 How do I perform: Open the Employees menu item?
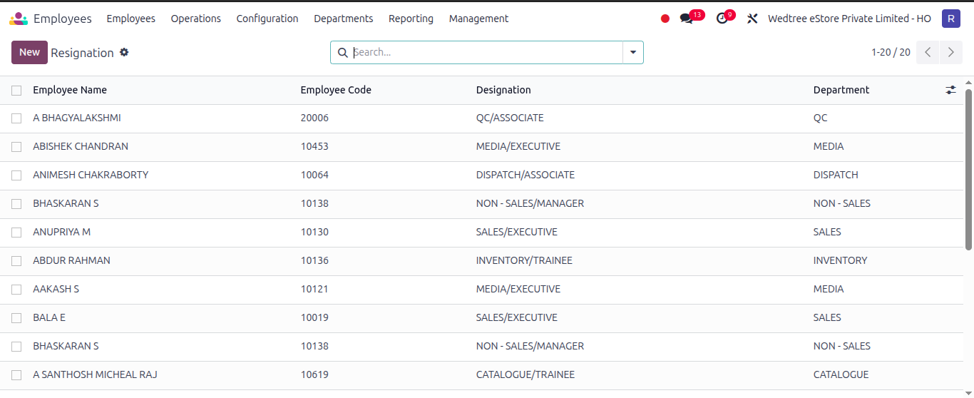point(131,19)
